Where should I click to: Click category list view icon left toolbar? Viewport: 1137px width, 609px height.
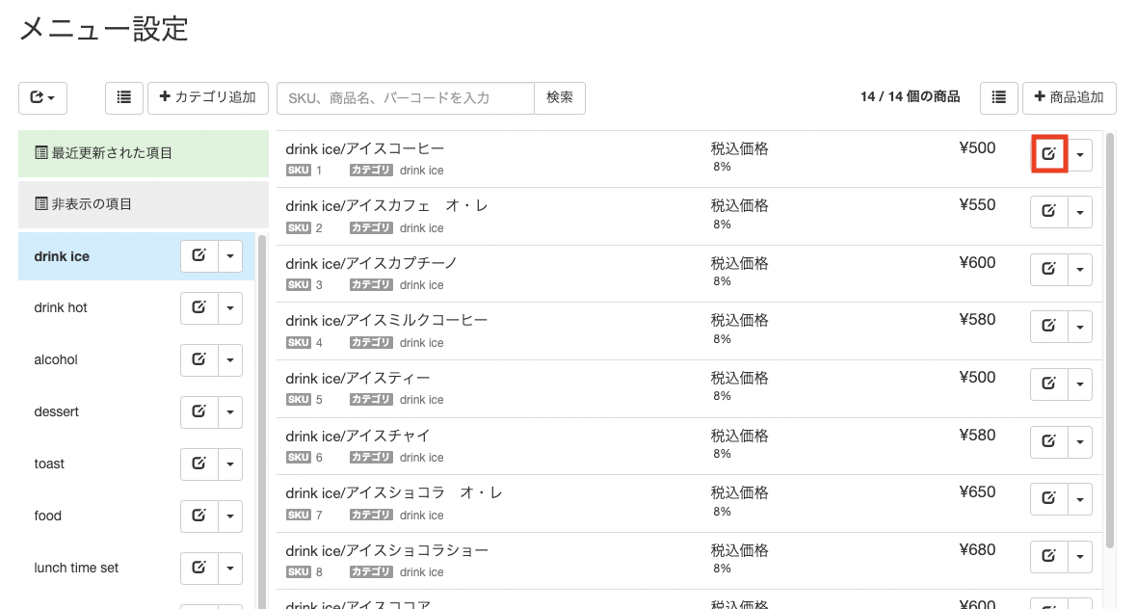click(x=124, y=97)
